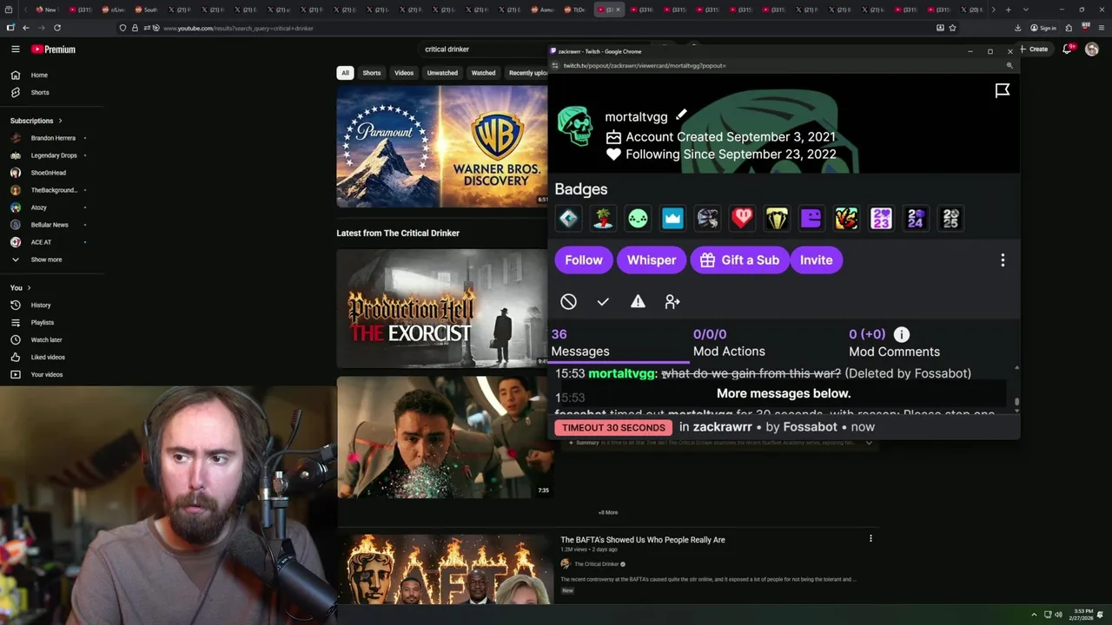The image size is (1112, 625).
Task: Open options menu for BAFTA video
Action: tap(870, 539)
